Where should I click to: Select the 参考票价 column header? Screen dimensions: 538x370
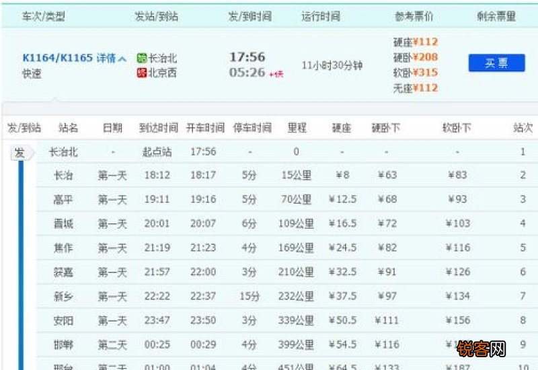(414, 16)
